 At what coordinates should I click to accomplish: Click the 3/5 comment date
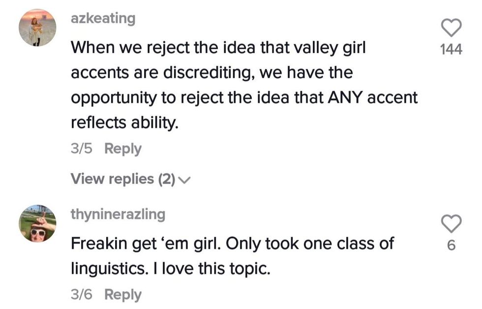[81, 149]
